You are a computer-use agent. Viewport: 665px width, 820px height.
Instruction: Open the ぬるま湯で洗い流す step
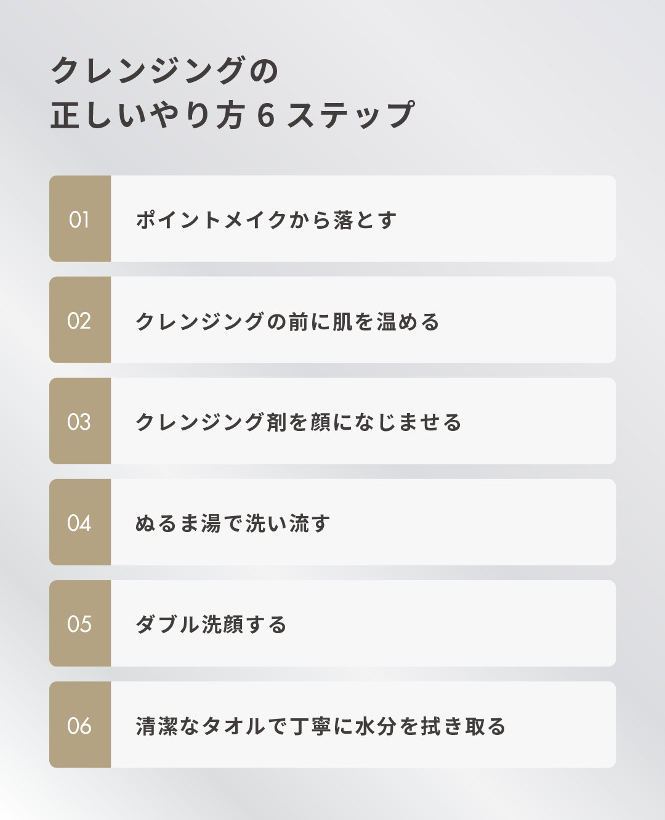233,523
